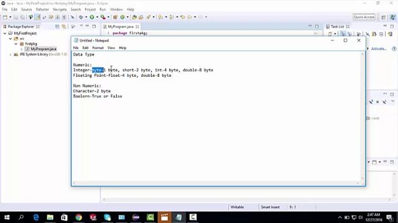The image size is (398, 223).
Task: Open File Explorer from the taskbar
Action: click(x=50, y=217)
